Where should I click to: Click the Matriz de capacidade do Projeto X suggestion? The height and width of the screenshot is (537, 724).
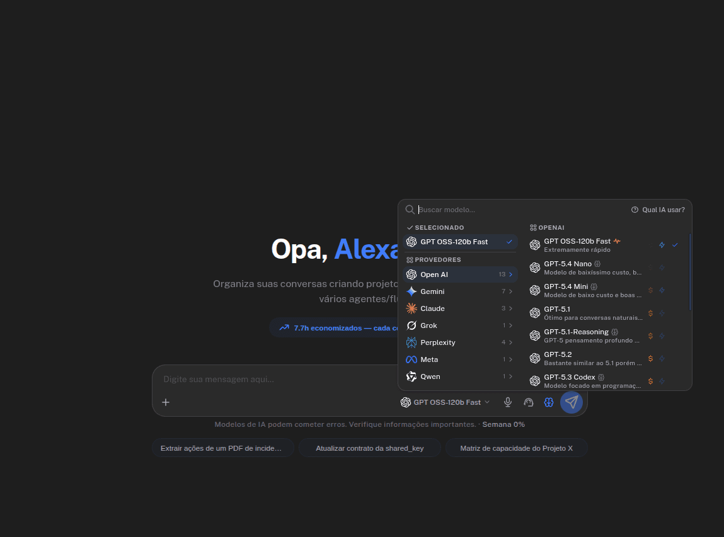516,448
